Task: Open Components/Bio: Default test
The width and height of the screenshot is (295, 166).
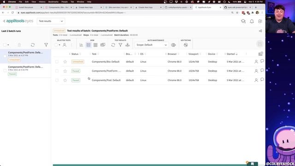Action: click(x=106, y=62)
